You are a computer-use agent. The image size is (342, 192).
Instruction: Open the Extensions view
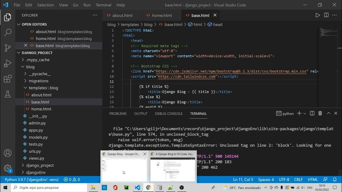7,79
